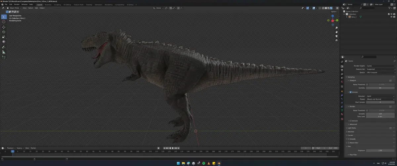This screenshot has height=166, width=397.
Task: Select the Rotate tool
Action: click(4, 32)
